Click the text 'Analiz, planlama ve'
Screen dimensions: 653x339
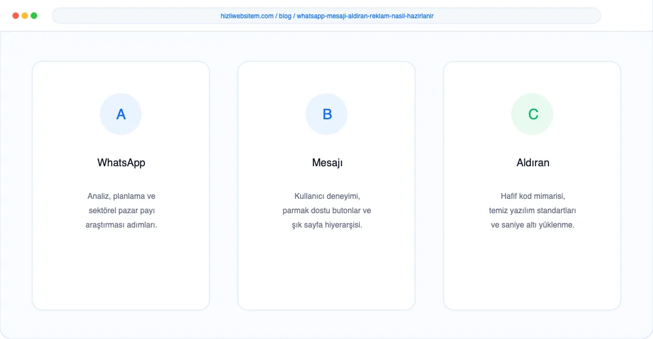pyautogui.click(x=121, y=196)
